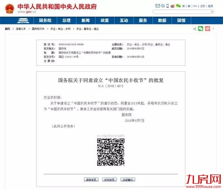The width and height of the screenshot is (223, 190).
Task: Click the QR code image
Action: 111,152
